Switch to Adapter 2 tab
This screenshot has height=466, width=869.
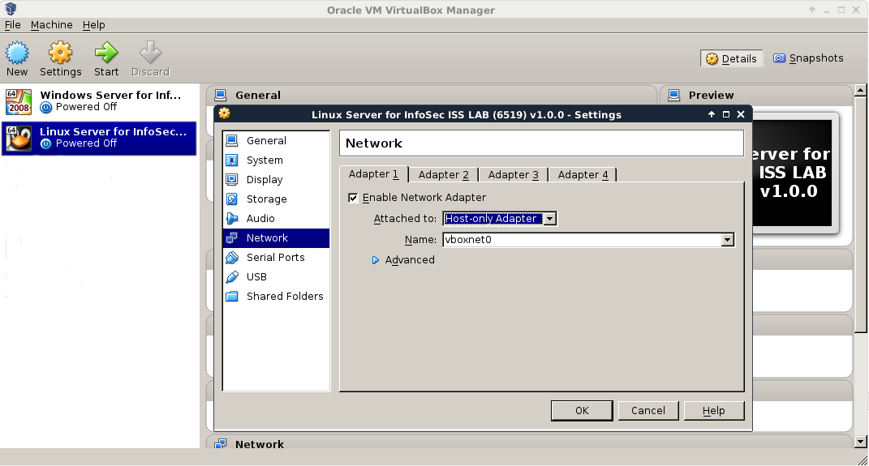[443, 175]
